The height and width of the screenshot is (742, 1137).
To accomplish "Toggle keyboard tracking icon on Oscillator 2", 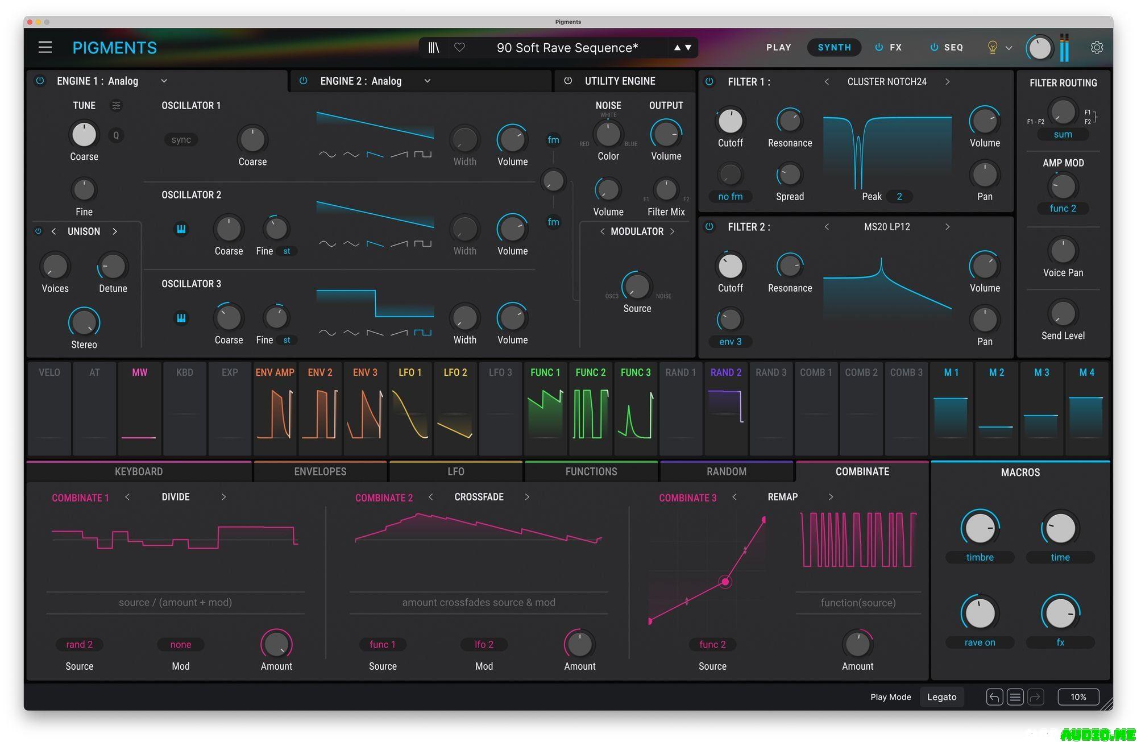I will tap(181, 229).
